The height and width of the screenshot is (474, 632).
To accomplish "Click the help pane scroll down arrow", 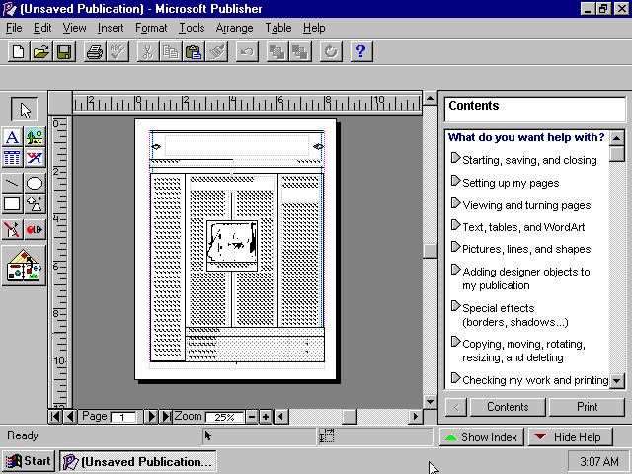I will click(x=617, y=380).
